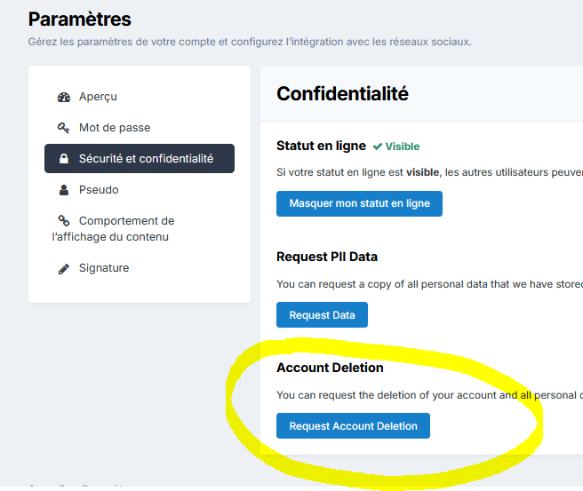Click the key icon beside Mot de passe

(x=64, y=128)
